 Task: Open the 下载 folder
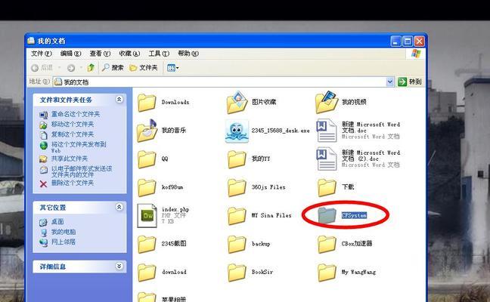coord(327,187)
